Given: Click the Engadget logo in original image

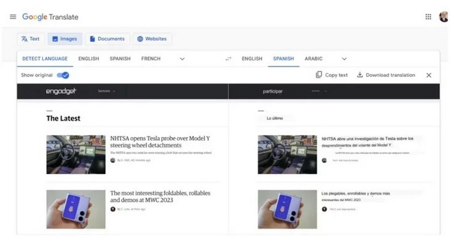Looking at the screenshot, I should click(61, 91).
